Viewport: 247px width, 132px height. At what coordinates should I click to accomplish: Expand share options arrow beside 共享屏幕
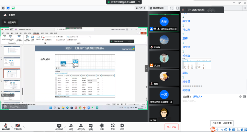(65, 127)
